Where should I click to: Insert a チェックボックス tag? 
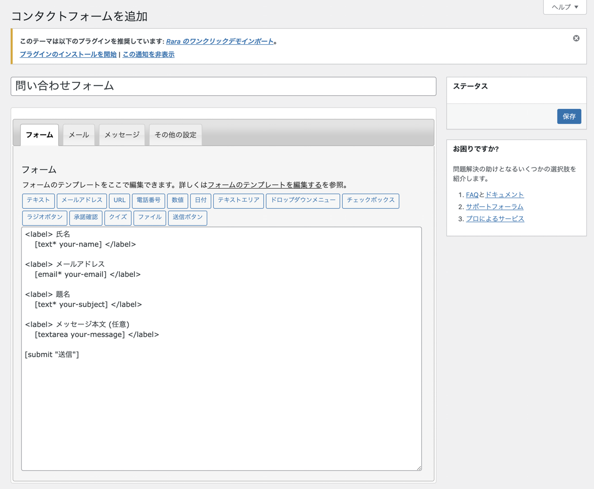coord(370,201)
